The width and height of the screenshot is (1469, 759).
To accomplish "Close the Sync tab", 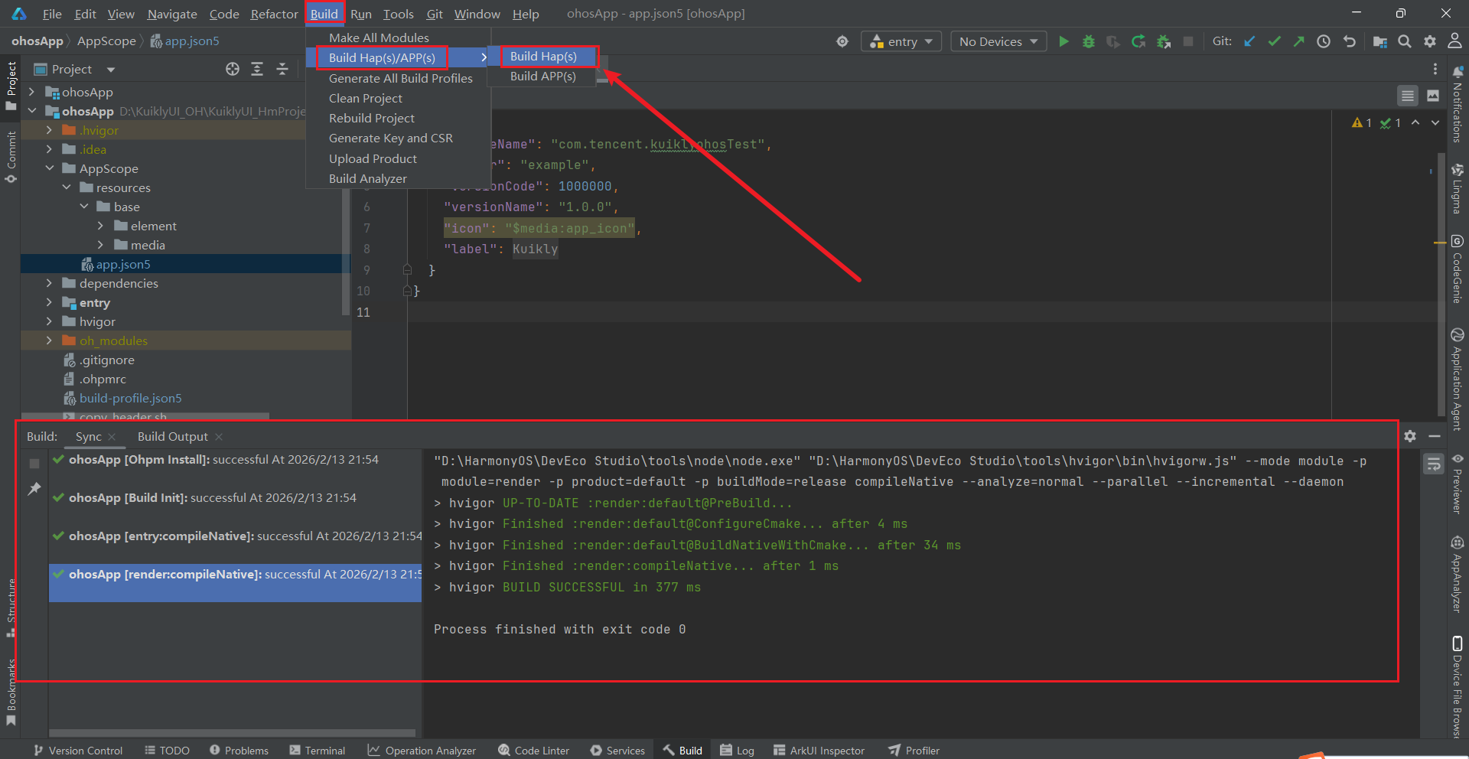I will (x=112, y=436).
